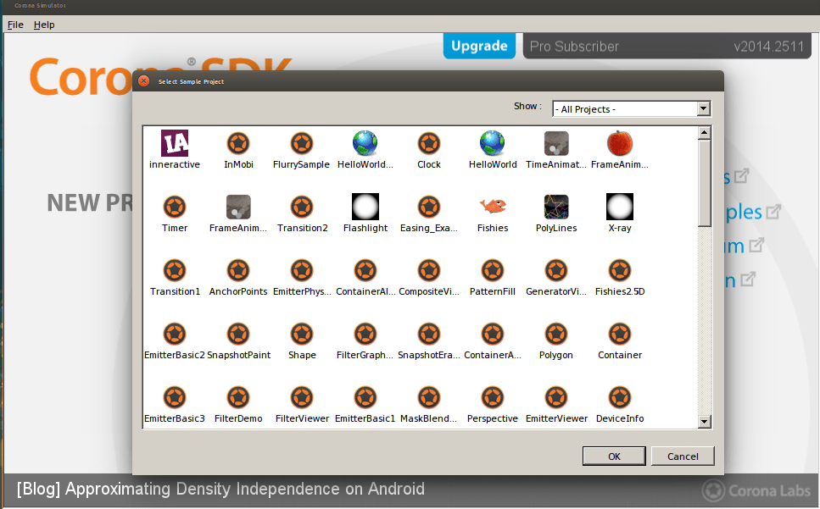Choose the Transition1 sample icon
This screenshot has height=509, width=820.
click(x=175, y=270)
